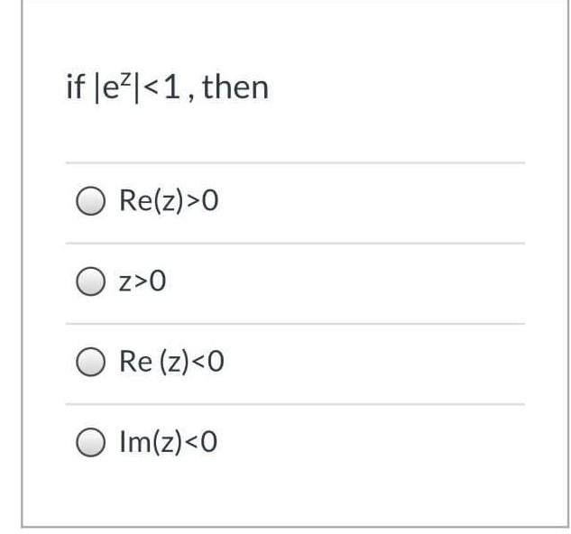Select the z>0 radio button
The width and height of the screenshot is (571, 534).
point(91,281)
